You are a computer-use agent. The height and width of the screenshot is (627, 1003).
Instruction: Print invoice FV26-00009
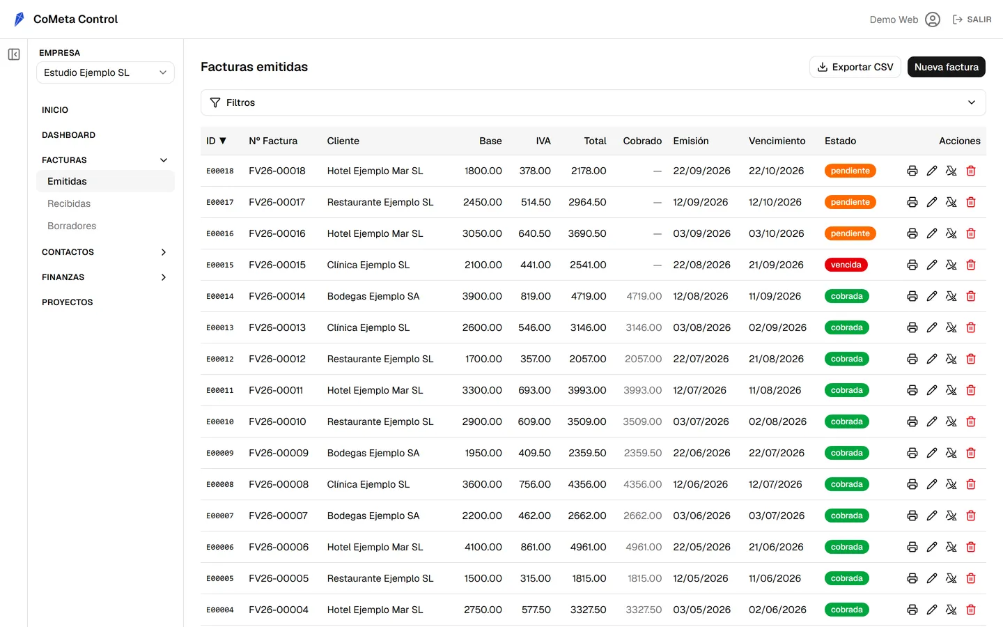[912, 453]
